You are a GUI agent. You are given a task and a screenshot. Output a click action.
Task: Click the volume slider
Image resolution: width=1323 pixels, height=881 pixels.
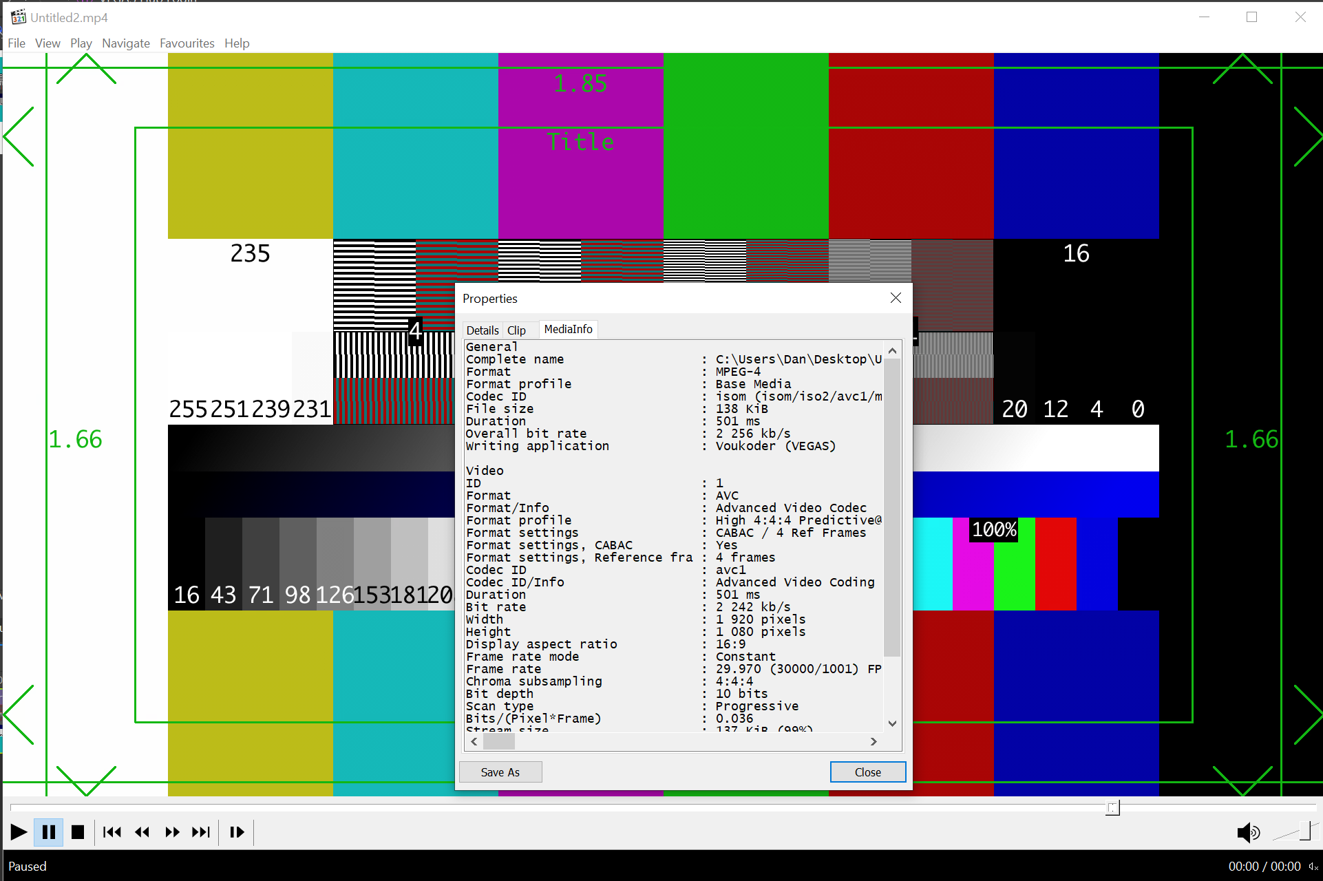[x=1294, y=833]
